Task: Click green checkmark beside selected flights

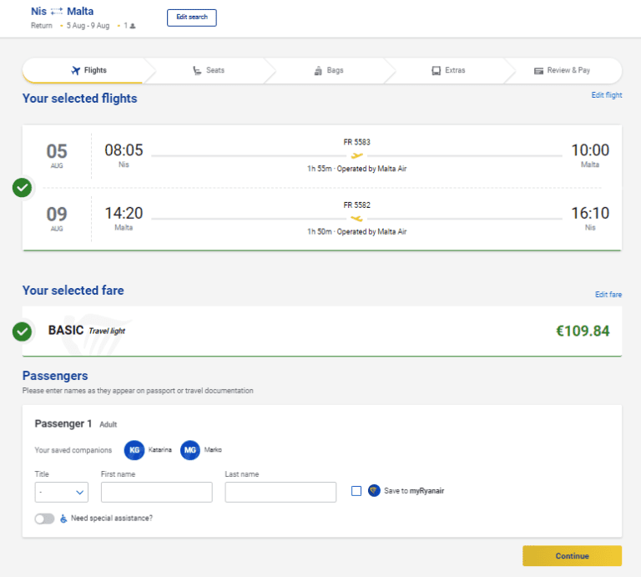Action: 22,188
